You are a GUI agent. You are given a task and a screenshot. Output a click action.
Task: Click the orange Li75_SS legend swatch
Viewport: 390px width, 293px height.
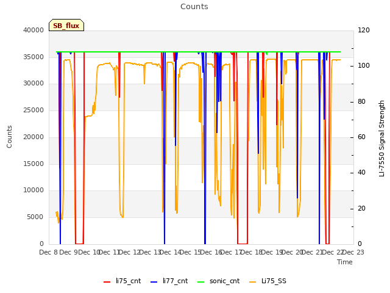[252, 282]
